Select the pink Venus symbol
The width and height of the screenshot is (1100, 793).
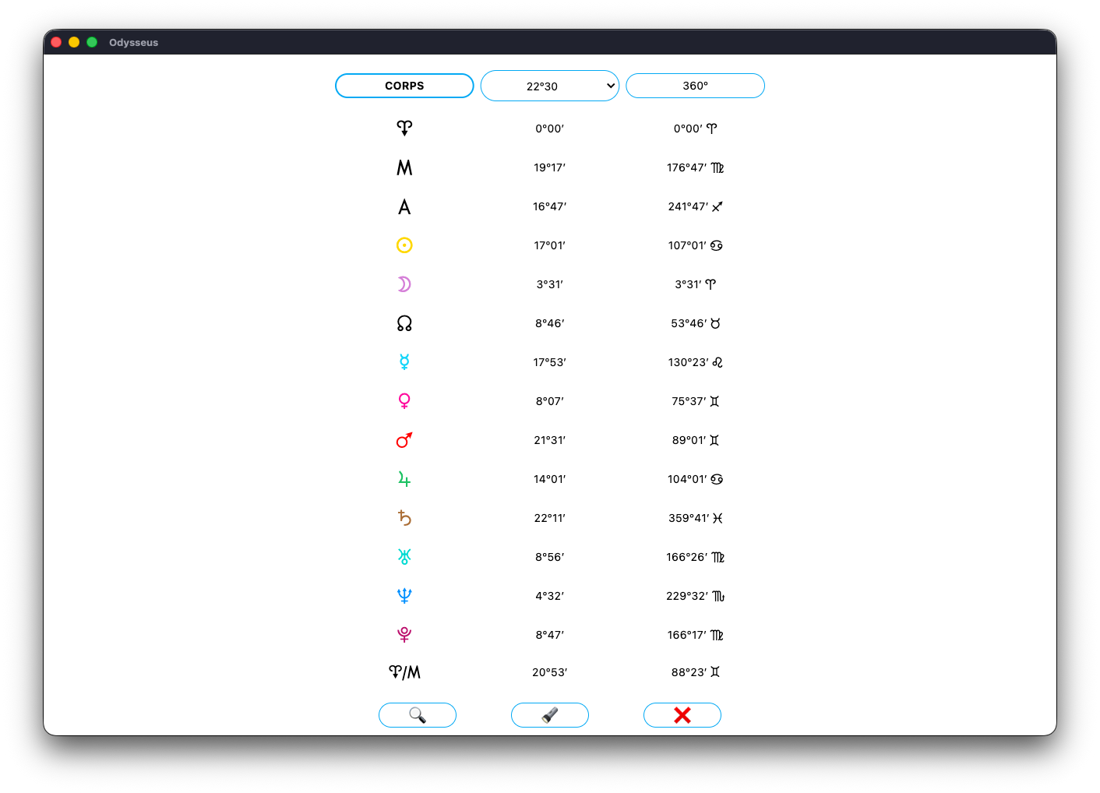[x=404, y=401]
